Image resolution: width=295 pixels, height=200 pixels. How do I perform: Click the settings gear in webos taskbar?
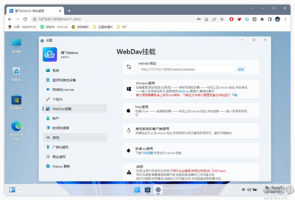pos(158,190)
